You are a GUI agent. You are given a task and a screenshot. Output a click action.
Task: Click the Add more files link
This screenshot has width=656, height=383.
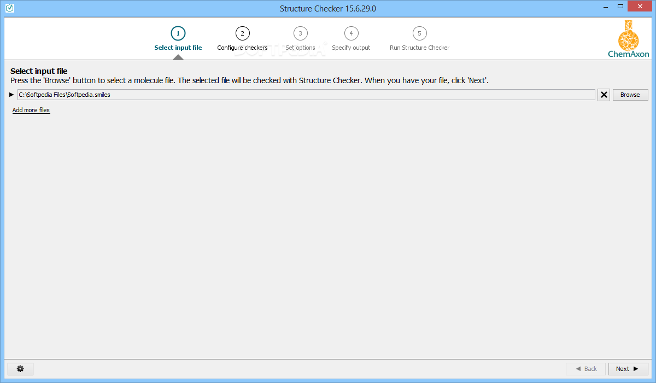pyautogui.click(x=31, y=110)
